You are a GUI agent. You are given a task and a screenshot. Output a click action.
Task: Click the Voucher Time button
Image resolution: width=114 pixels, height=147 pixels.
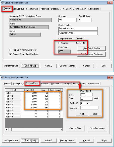click(75, 128)
